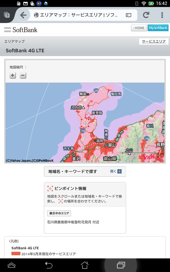This screenshot has width=170, height=272.
Task: Open the MySoftBank button
Action: pyautogui.click(x=158, y=28)
